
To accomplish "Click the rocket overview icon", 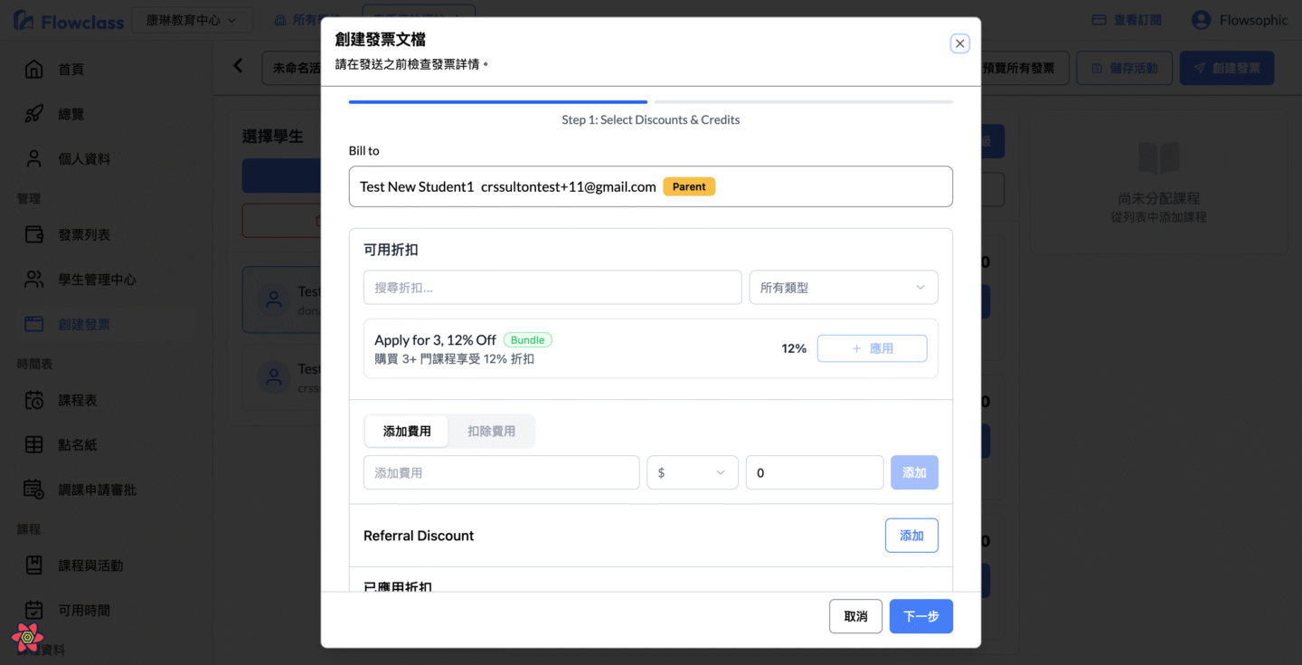I will click(x=33, y=114).
